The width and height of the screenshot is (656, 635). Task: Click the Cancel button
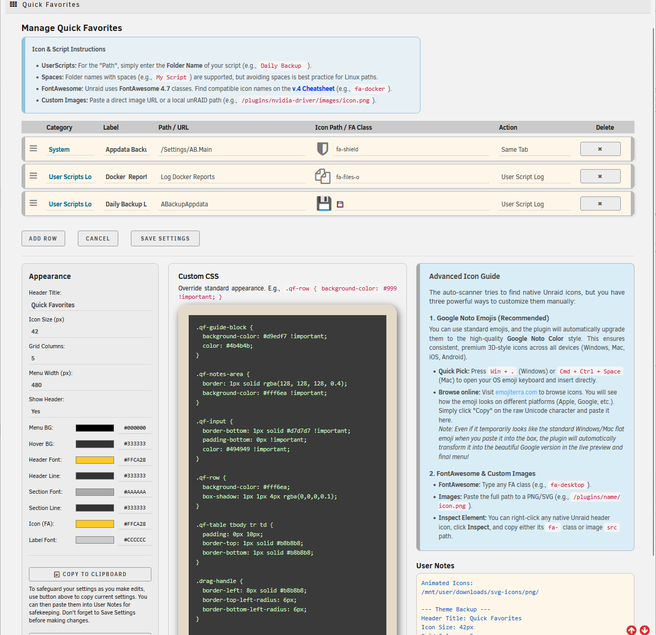[98, 238]
